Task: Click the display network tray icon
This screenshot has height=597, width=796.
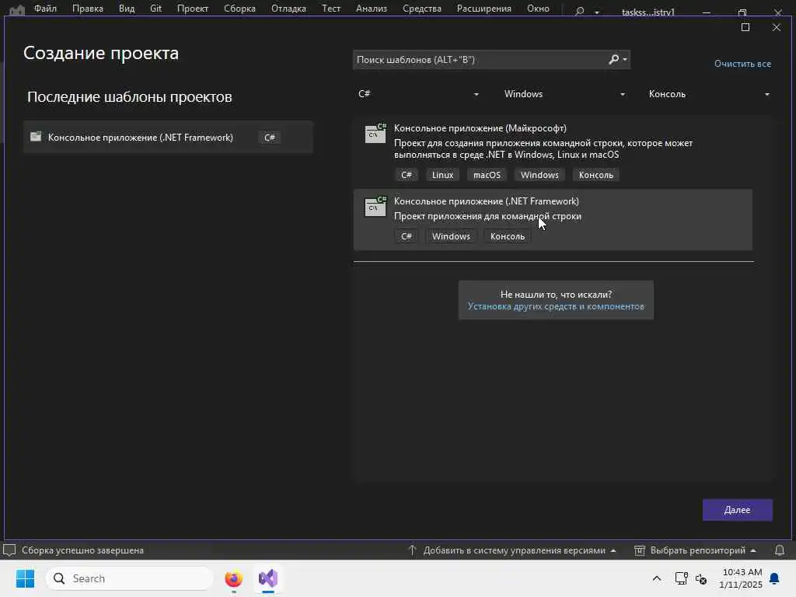Action: point(681,578)
